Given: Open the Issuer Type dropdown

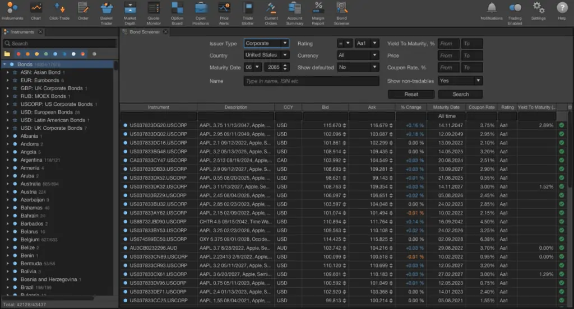Looking at the screenshot, I should 266,43.
